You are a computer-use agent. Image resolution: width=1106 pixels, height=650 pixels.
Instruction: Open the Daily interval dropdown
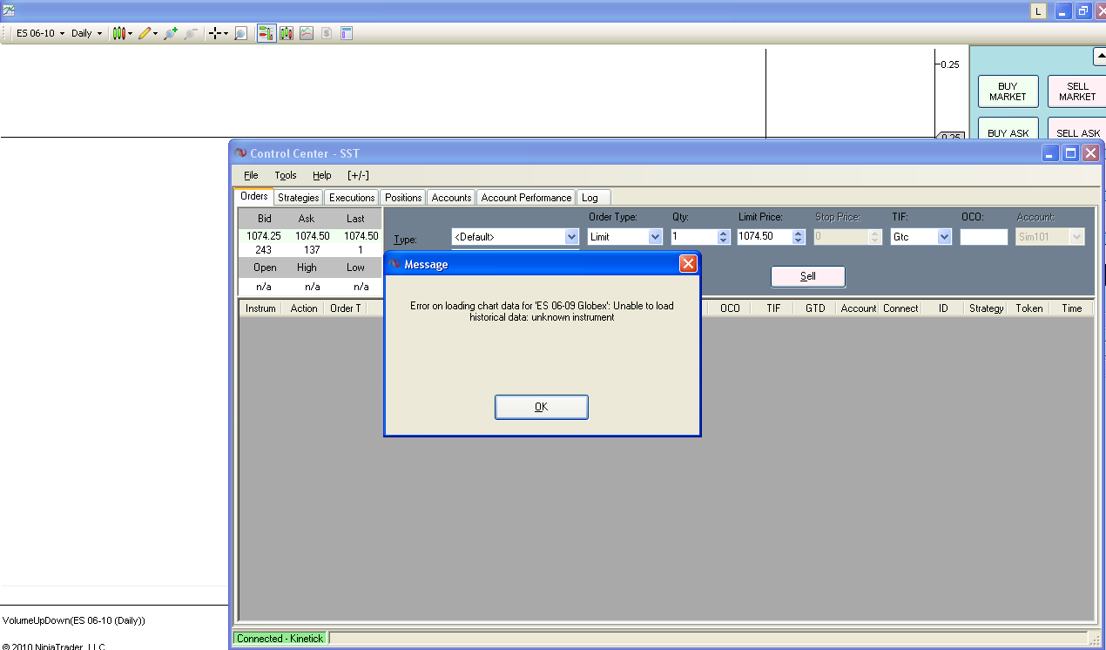coord(86,33)
